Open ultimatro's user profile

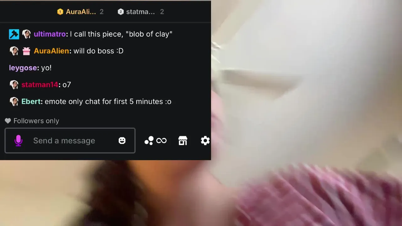(x=50, y=34)
